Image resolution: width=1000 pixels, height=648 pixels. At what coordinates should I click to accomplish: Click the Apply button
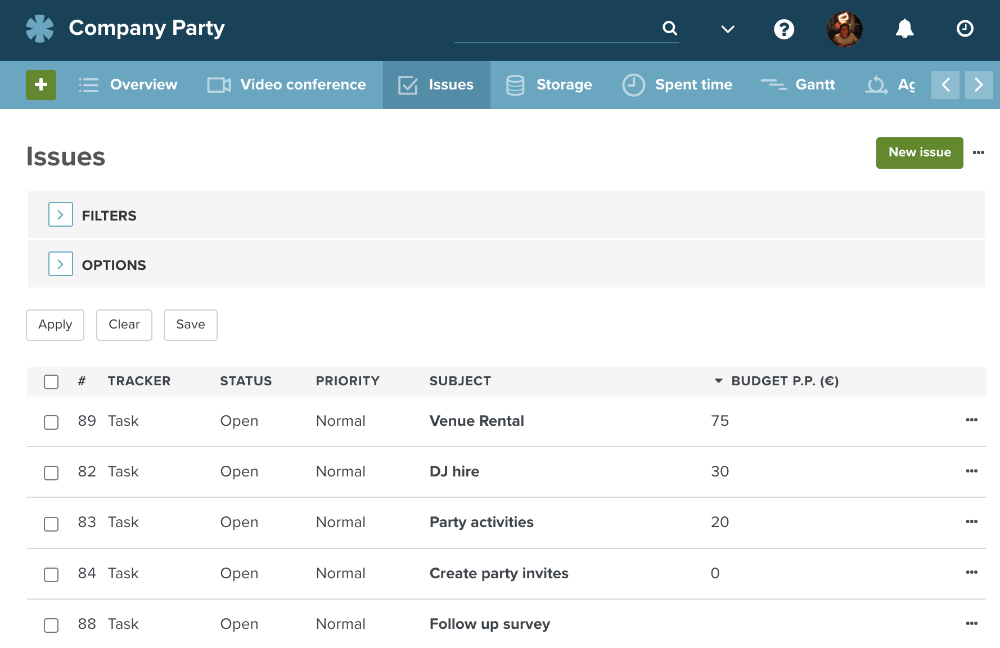pos(55,325)
